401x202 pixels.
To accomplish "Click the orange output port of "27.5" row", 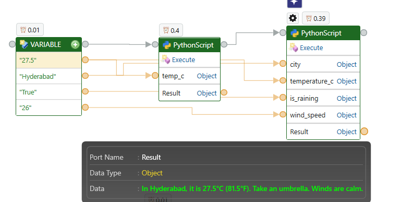I will 86,60.
